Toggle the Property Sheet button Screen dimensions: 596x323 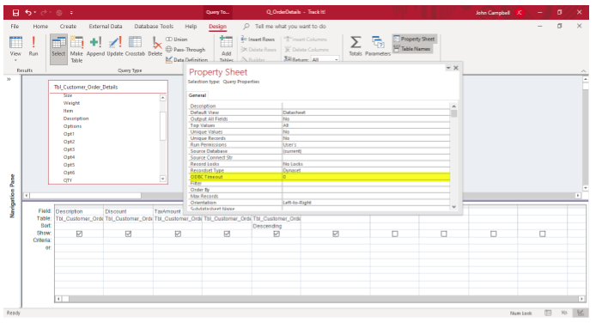[x=414, y=39]
